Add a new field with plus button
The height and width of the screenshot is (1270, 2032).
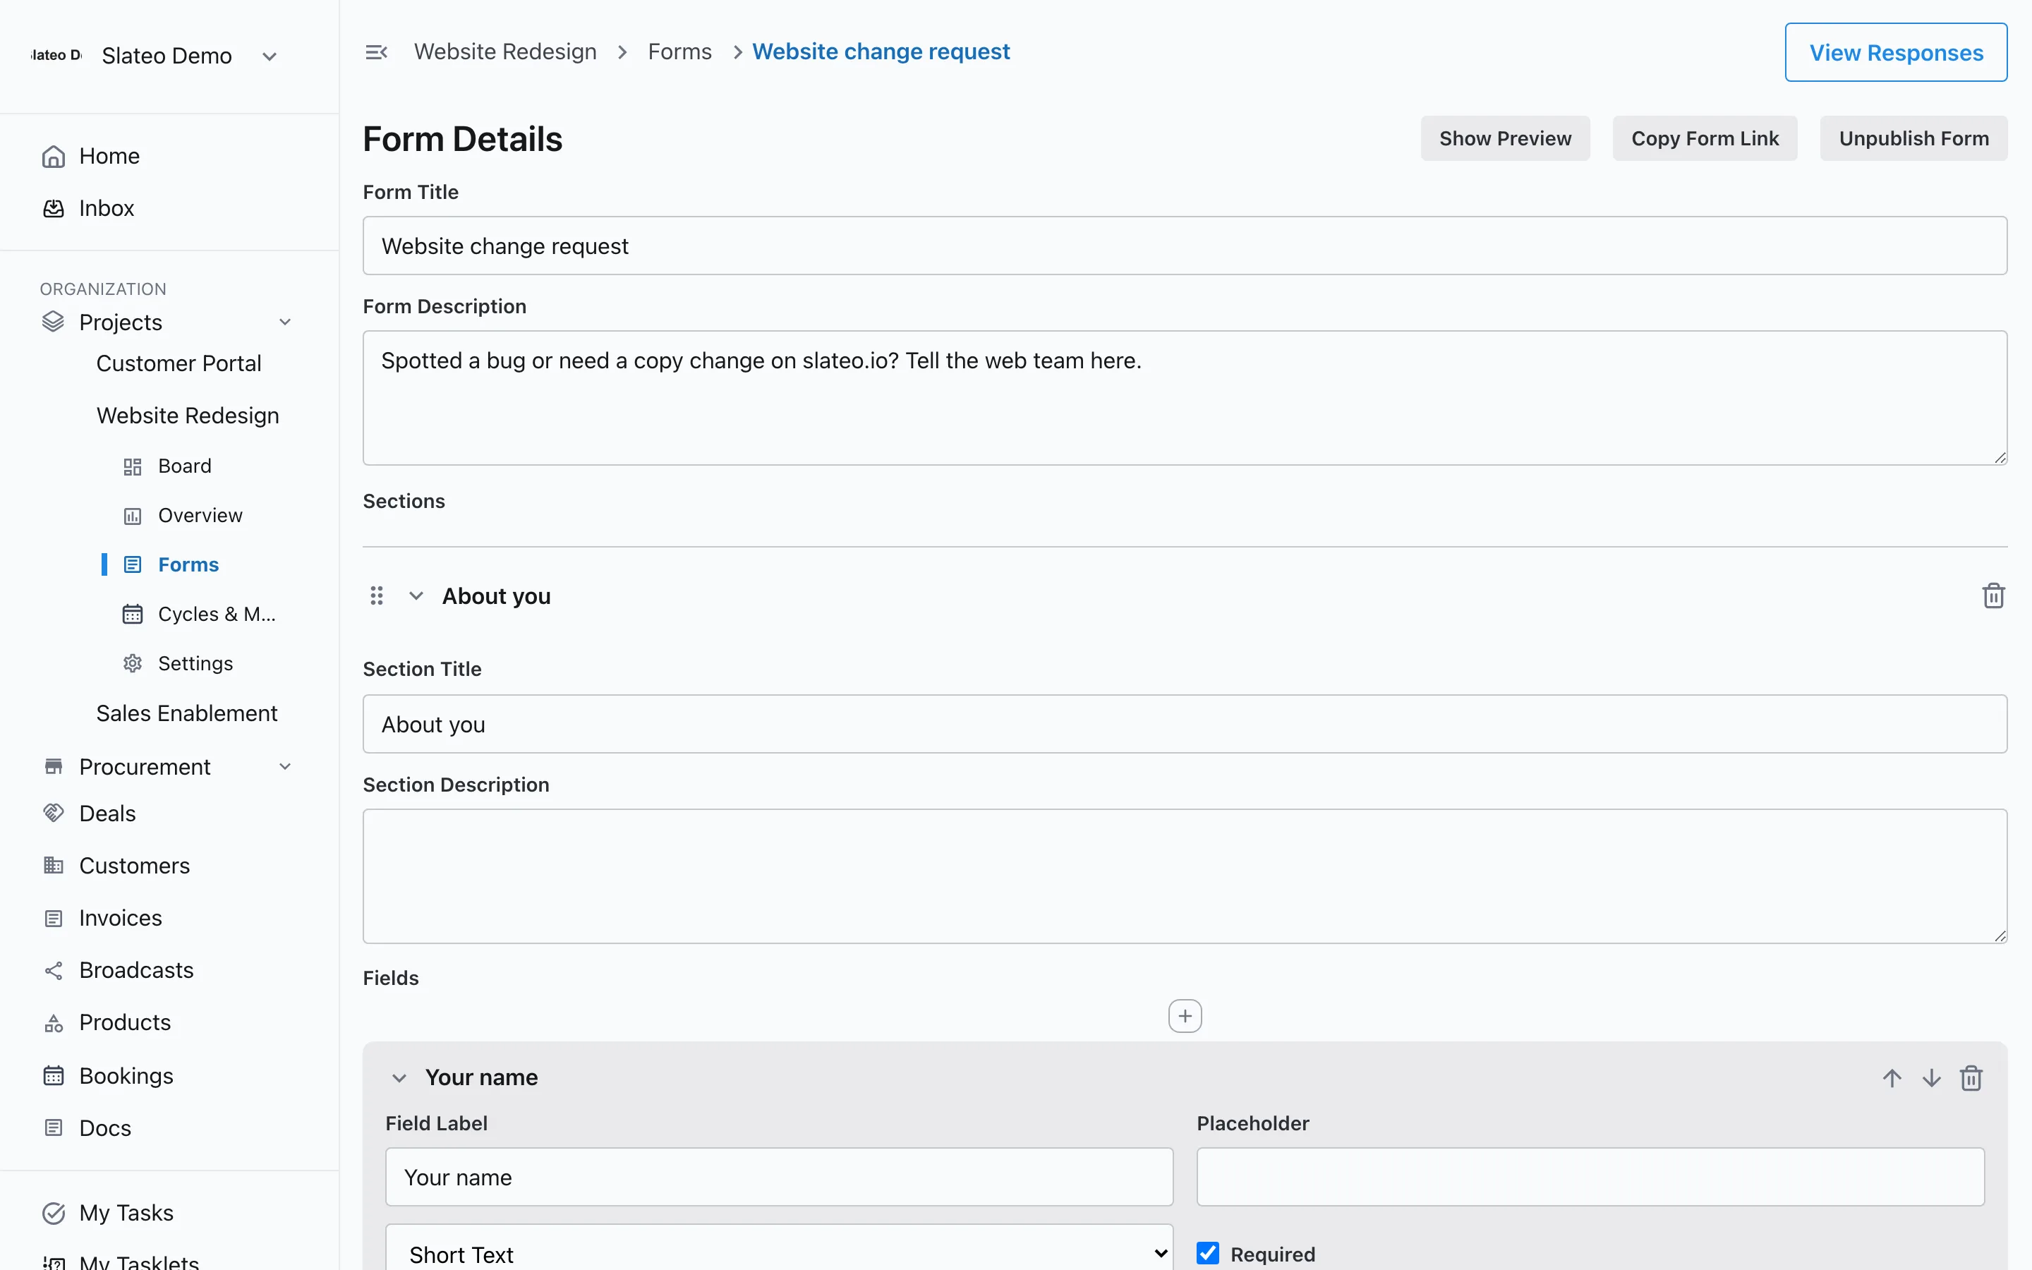tap(1185, 1015)
